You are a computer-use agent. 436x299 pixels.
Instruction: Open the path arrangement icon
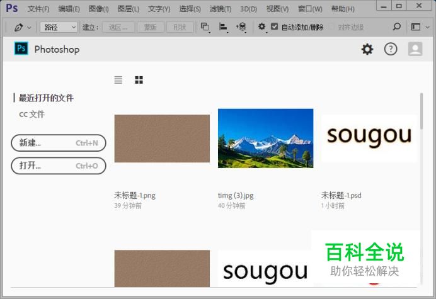coord(241,27)
